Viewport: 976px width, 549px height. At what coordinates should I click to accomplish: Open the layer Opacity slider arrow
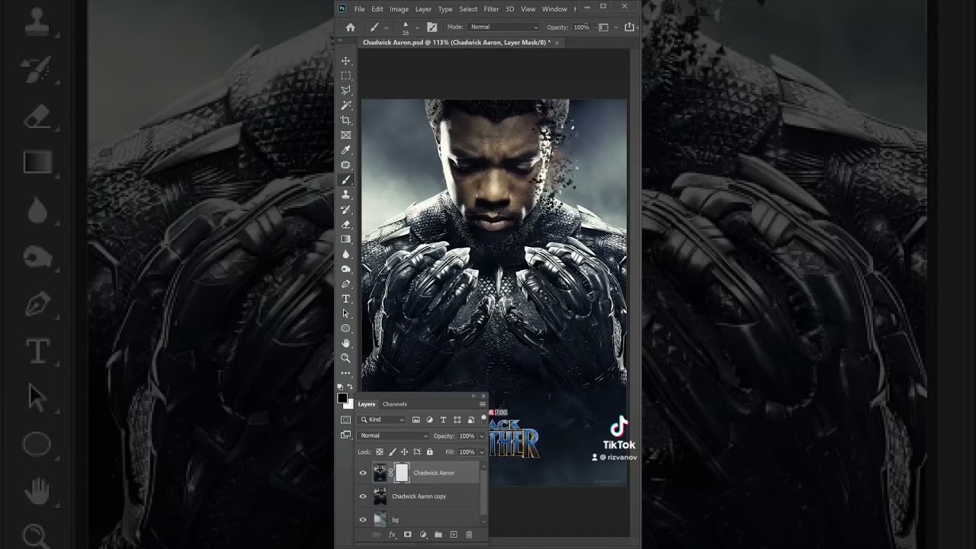481,436
